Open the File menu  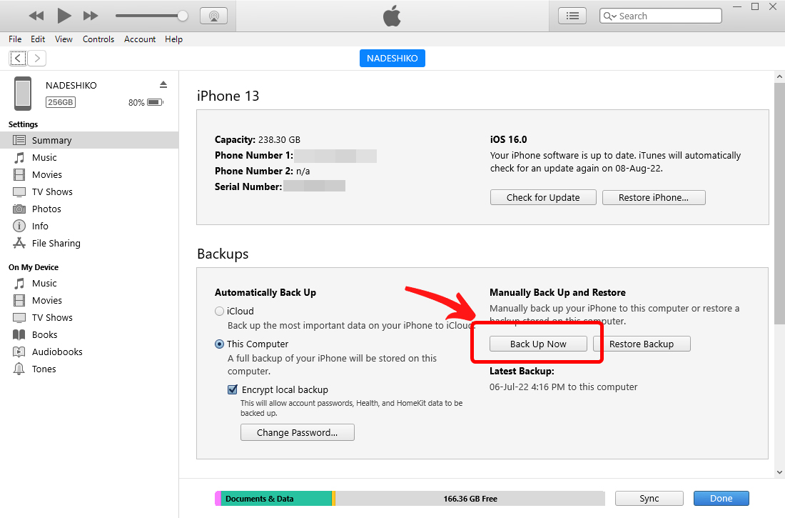pos(15,39)
